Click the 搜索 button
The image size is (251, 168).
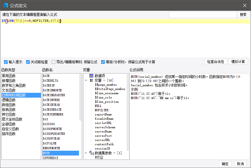pos(243,14)
